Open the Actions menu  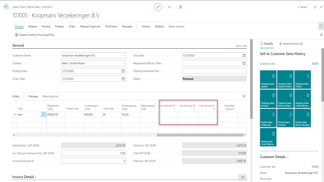(146, 27)
